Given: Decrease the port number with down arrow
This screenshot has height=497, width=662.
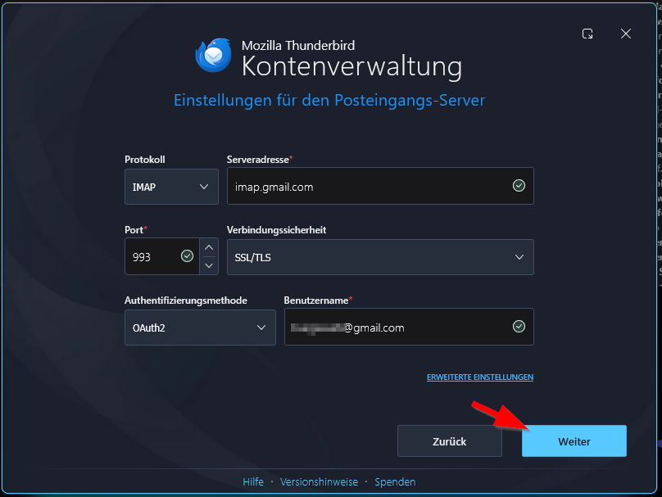Looking at the screenshot, I should pyautogui.click(x=209, y=265).
